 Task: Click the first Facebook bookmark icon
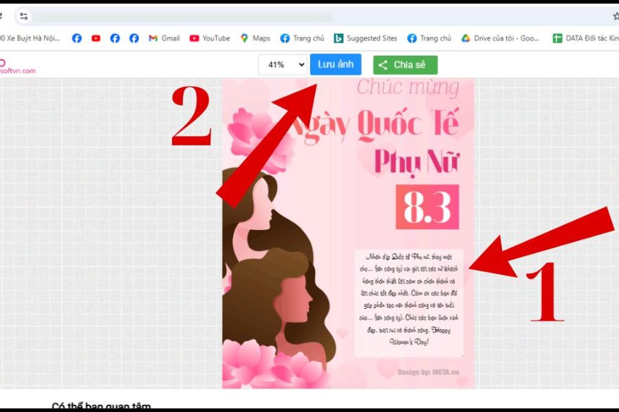(x=77, y=38)
